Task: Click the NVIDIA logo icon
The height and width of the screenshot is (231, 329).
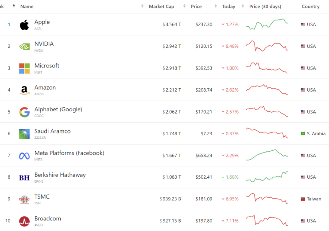Action: [x=24, y=47]
